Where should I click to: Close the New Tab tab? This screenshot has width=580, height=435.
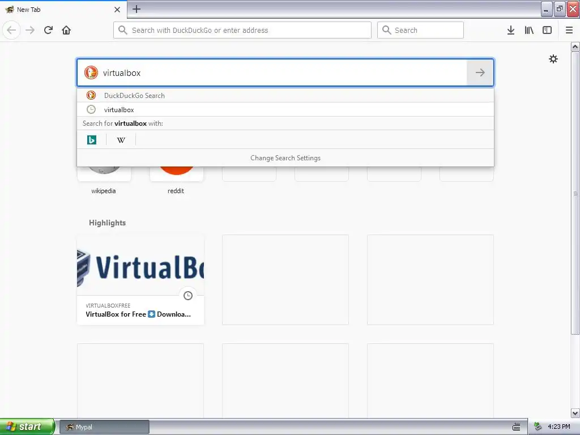(x=117, y=10)
